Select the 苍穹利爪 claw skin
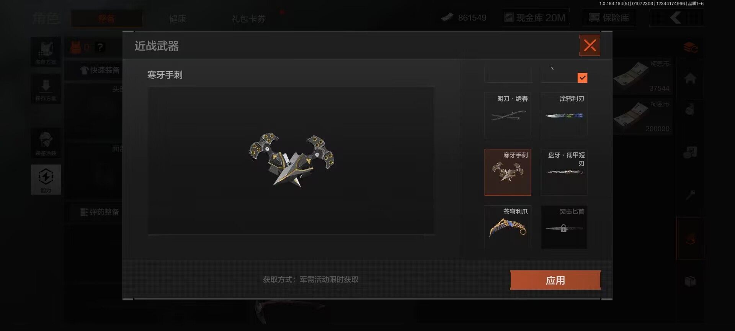The width and height of the screenshot is (735, 331). point(508,228)
